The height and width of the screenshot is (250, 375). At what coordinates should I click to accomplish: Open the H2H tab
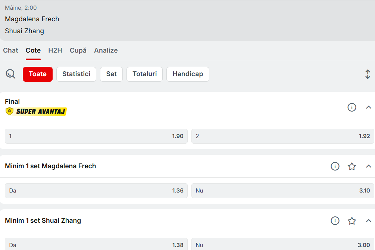55,50
